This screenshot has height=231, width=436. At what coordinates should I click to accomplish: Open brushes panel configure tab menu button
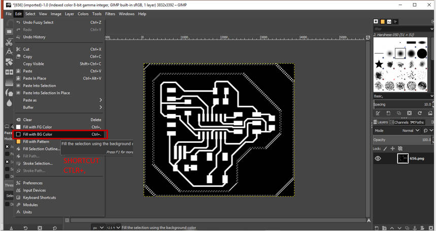click(x=432, y=21)
